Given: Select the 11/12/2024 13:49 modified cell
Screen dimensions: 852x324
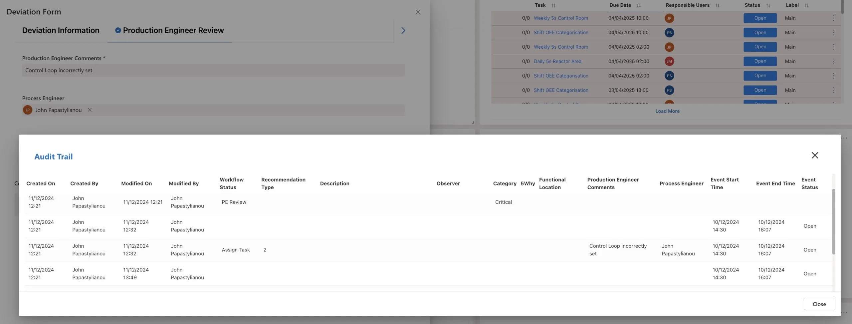Looking at the screenshot, I should coord(136,274).
